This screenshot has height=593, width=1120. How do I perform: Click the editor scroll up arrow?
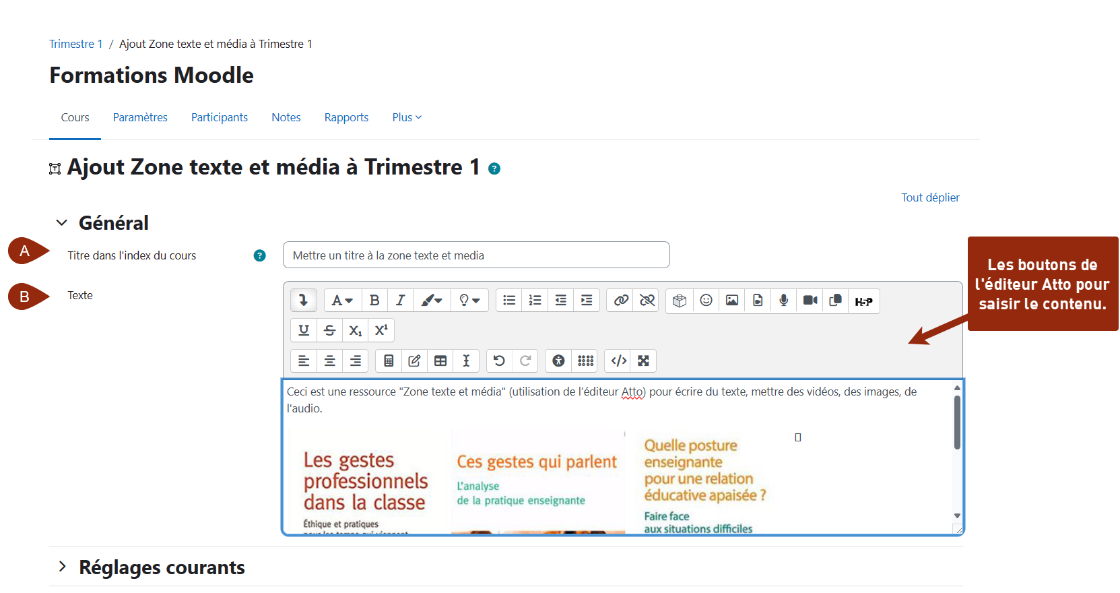[957, 388]
